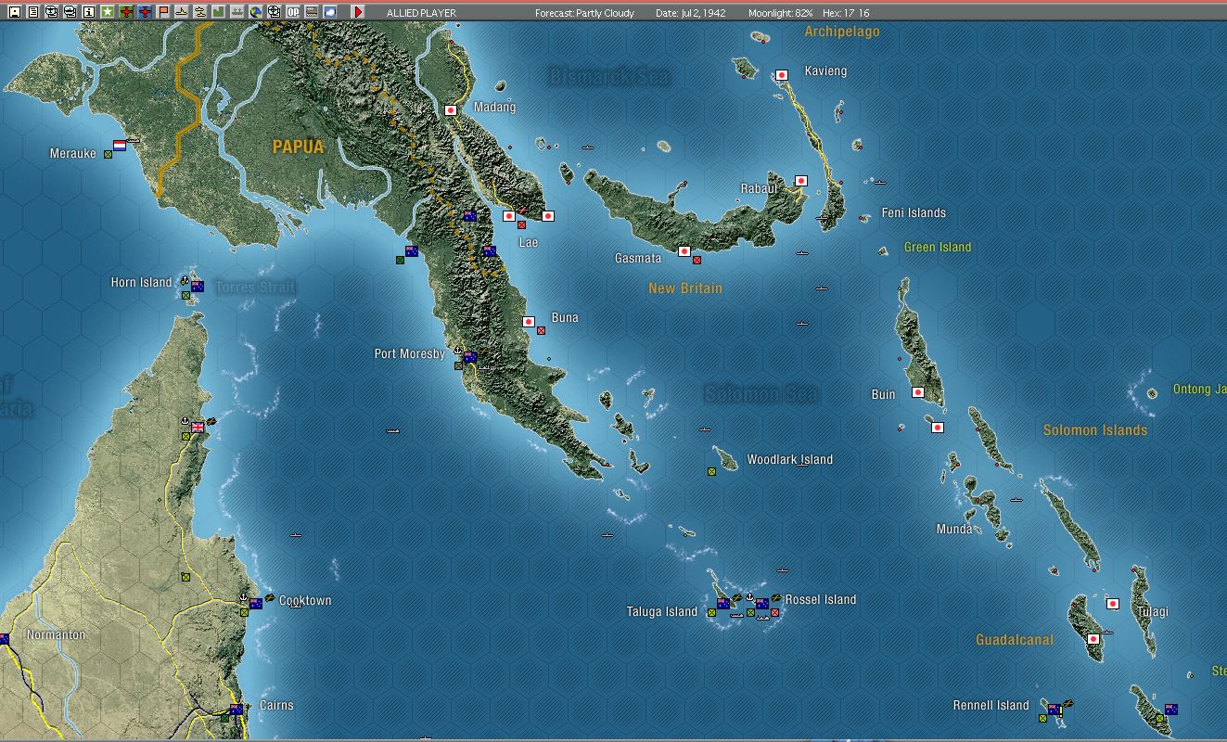This screenshot has height=742, width=1227.
Task: Click the red plane on blue background icon
Action: (145, 12)
